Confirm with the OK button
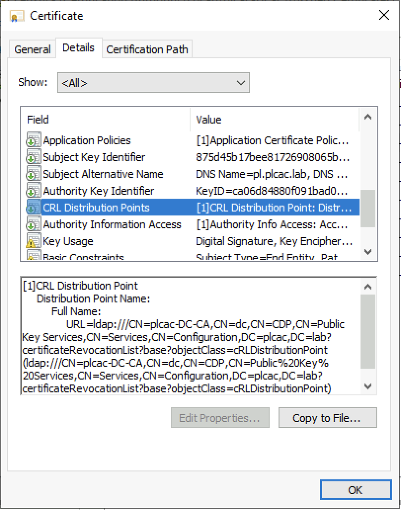The height and width of the screenshot is (510, 401). tap(355, 490)
